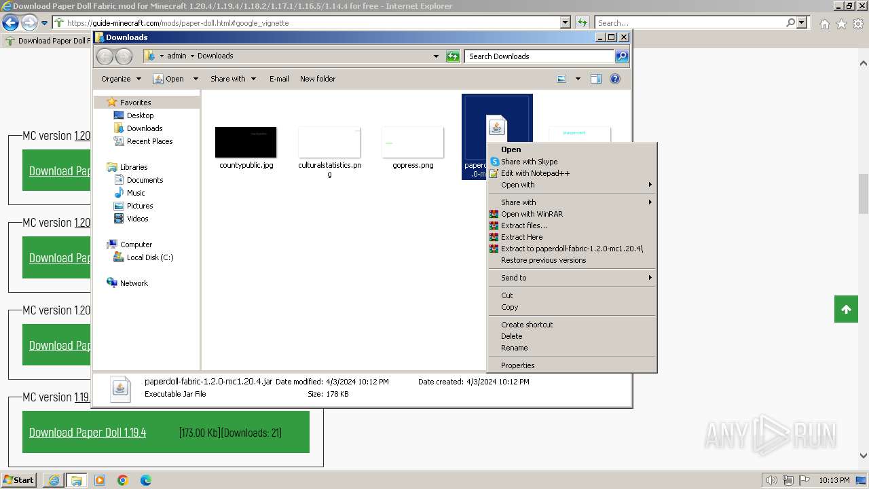The width and height of the screenshot is (869, 489).
Task: Click Internet Explorer's favorites star icon
Action: pos(841,24)
